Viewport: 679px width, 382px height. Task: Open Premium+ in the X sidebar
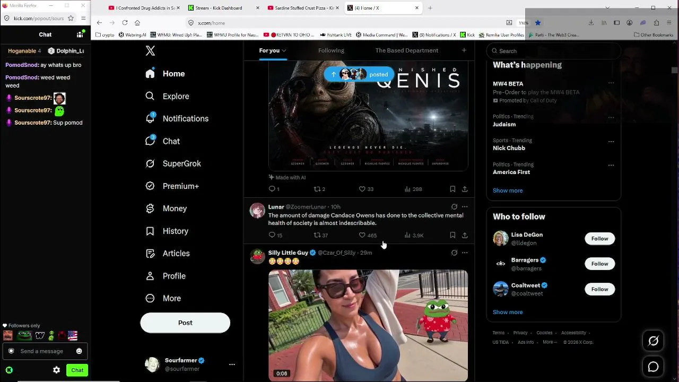coord(172,186)
